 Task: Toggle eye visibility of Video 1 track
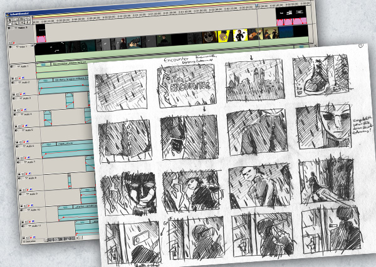10,47
